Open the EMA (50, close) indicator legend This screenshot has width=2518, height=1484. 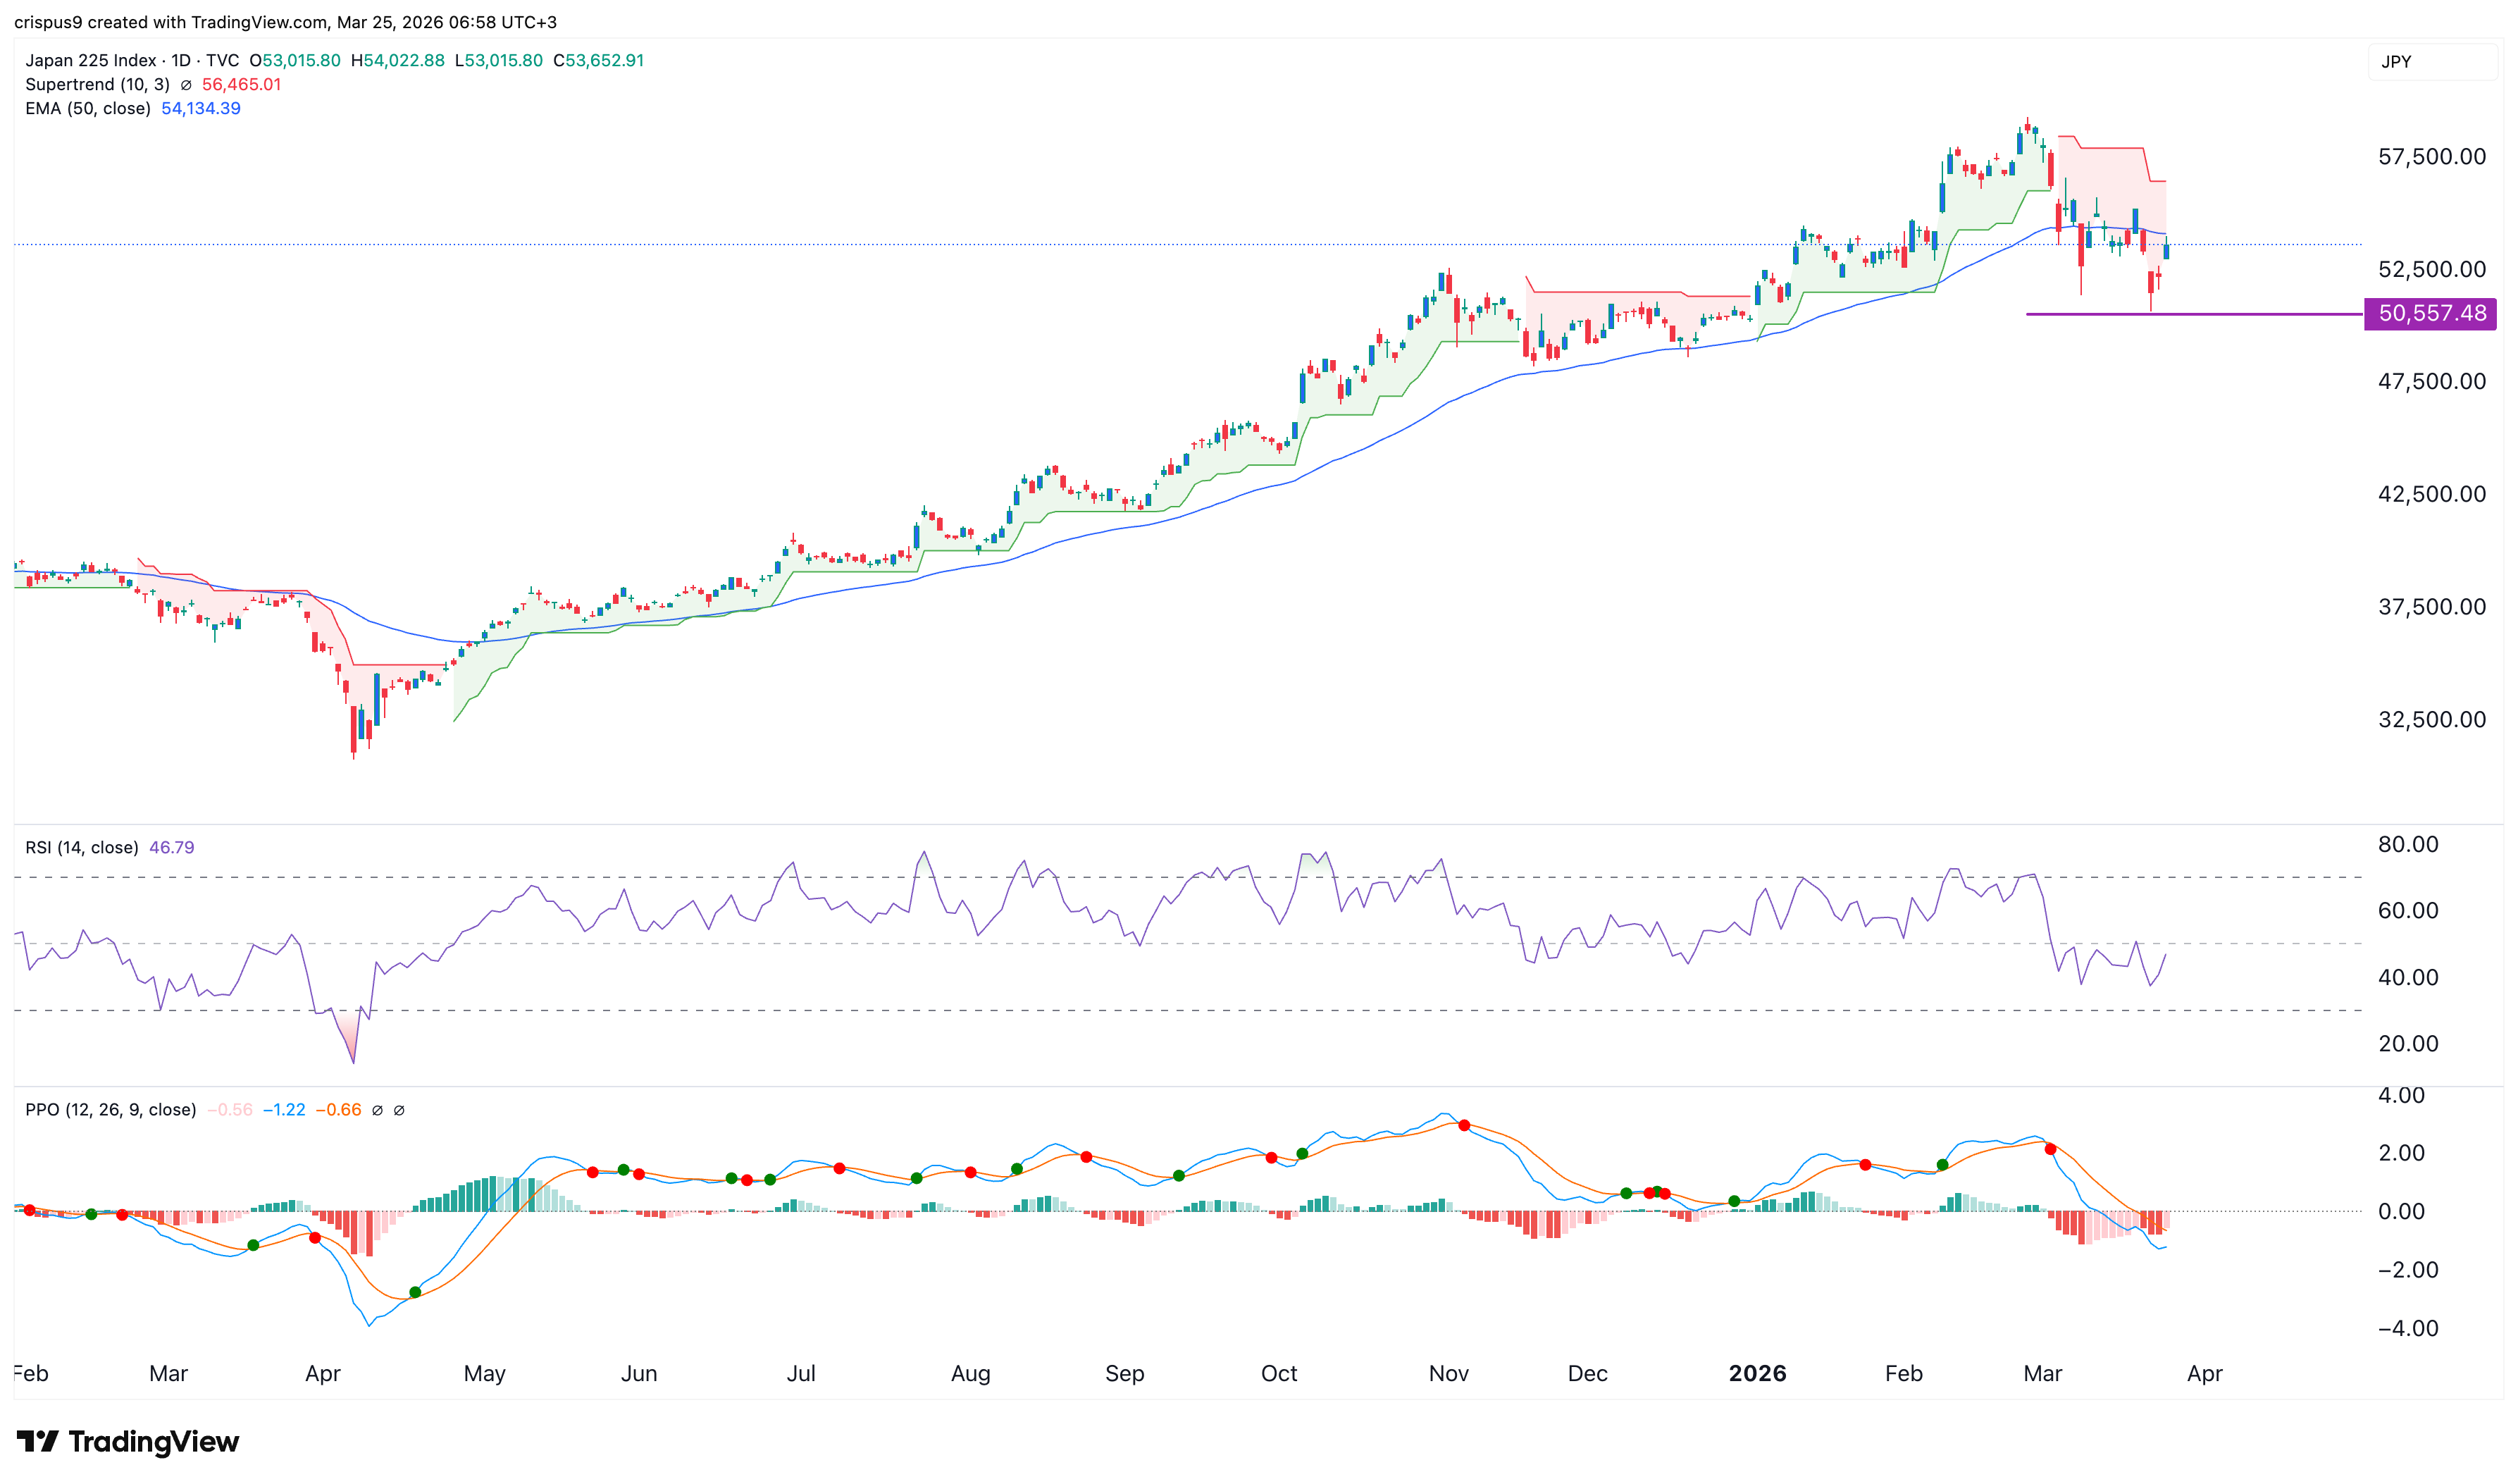click(x=88, y=108)
